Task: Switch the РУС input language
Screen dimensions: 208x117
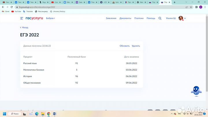Action: coord(179,114)
